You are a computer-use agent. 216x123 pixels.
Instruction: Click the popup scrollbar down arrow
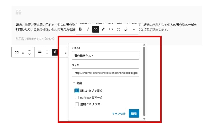click(144, 119)
